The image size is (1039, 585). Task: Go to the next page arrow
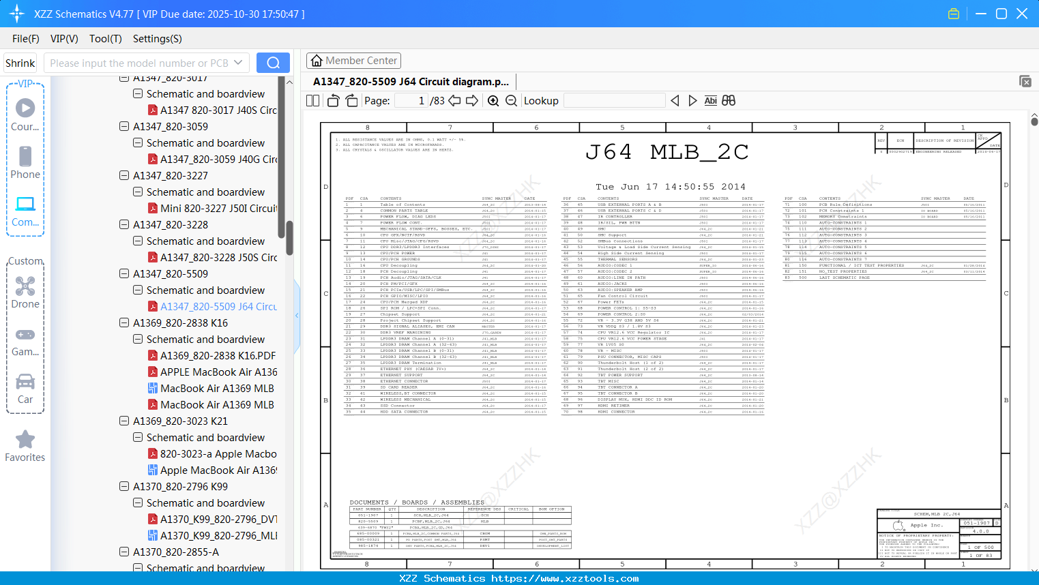click(472, 101)
